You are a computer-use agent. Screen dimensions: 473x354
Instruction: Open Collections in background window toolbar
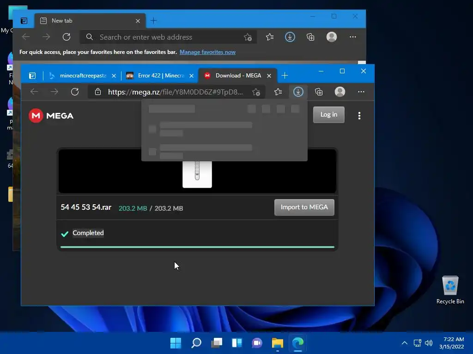(310, 37)
